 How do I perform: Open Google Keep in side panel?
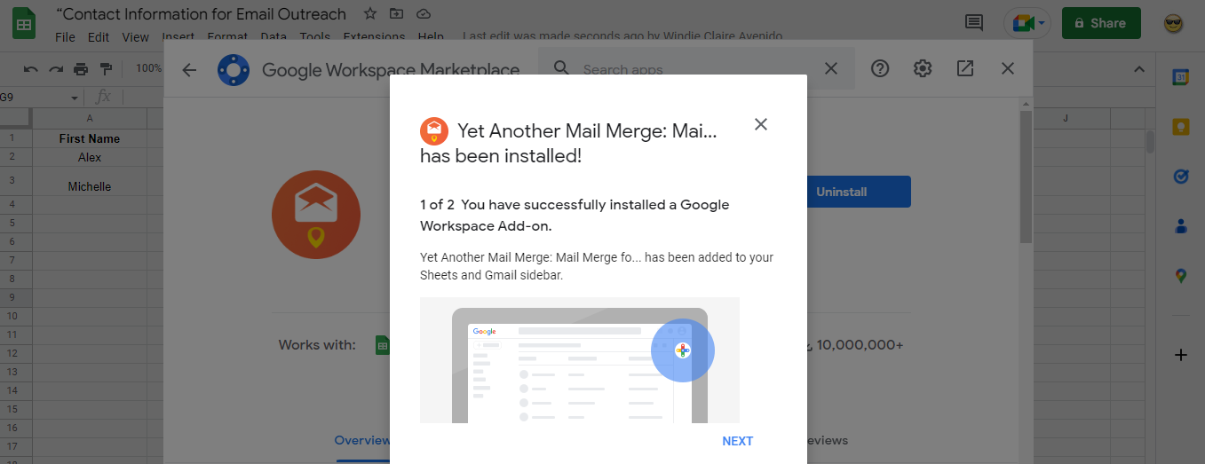point(1181,127)
